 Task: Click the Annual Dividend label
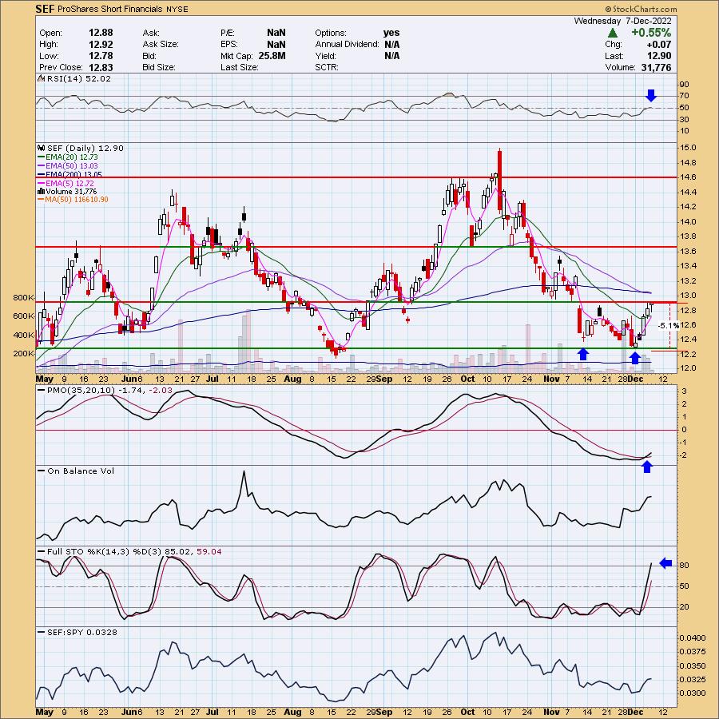[348, 44]
